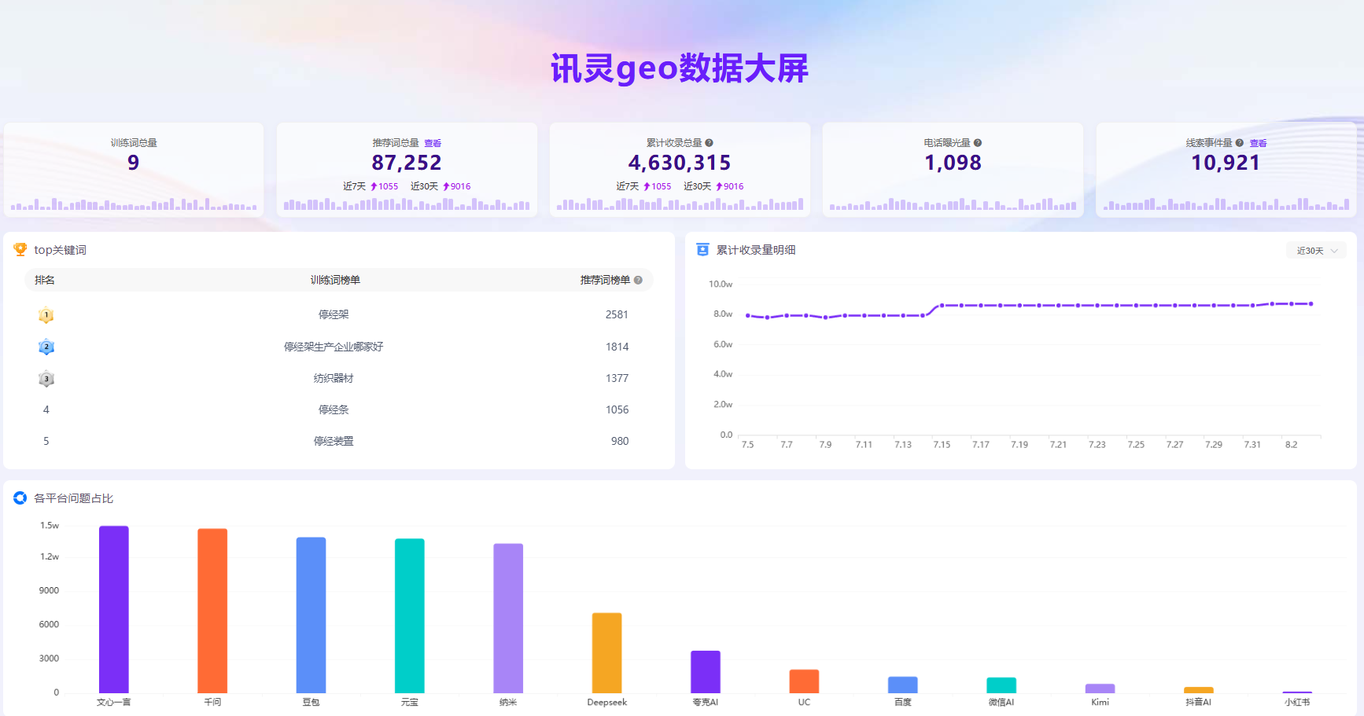This screenshot has width=1364, height=716.
Task: Click the help icon beside 电话曝光量
Action: [x=978, y=143]
